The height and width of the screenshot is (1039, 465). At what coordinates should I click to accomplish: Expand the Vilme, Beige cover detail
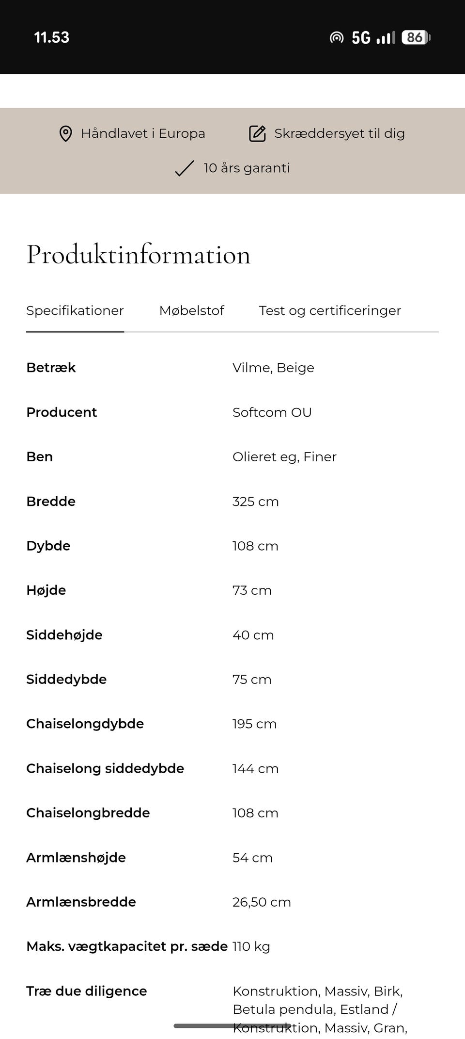[x=273, y=367]
